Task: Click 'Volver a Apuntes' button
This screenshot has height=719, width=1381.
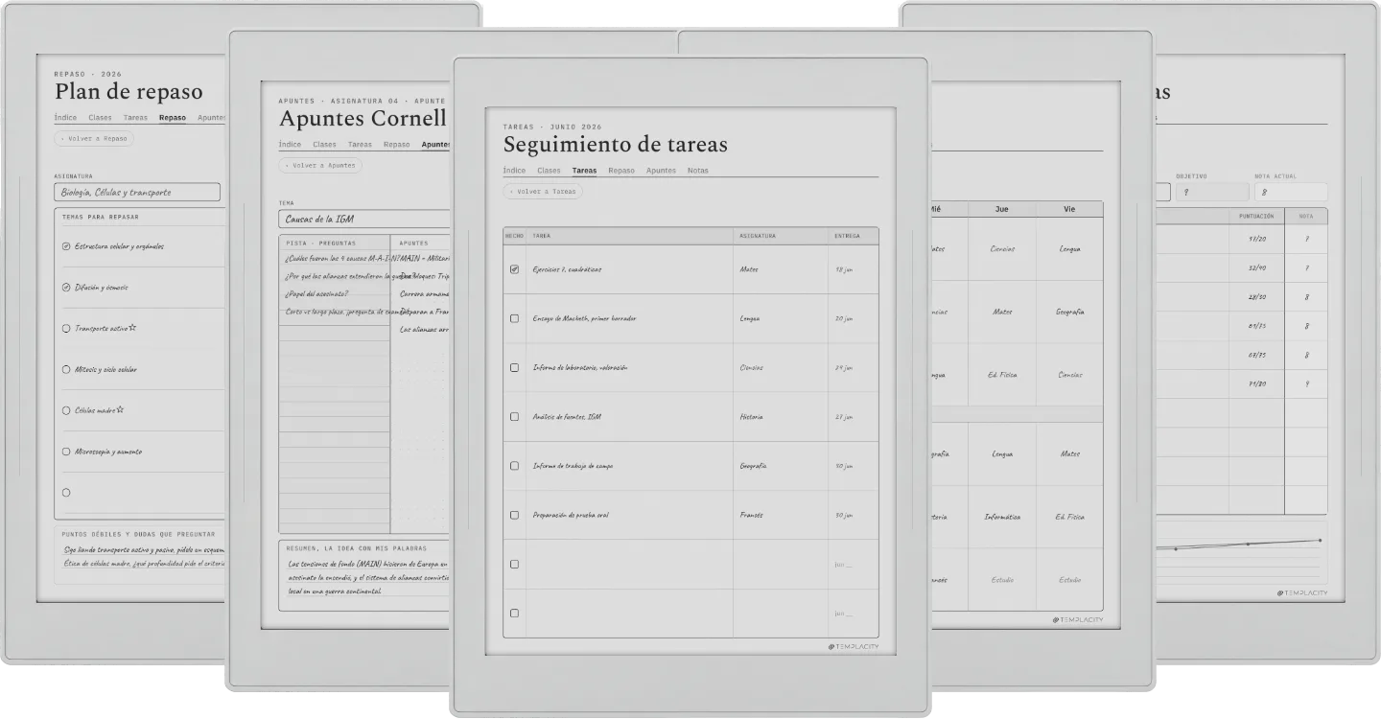Action: point(320,166)
